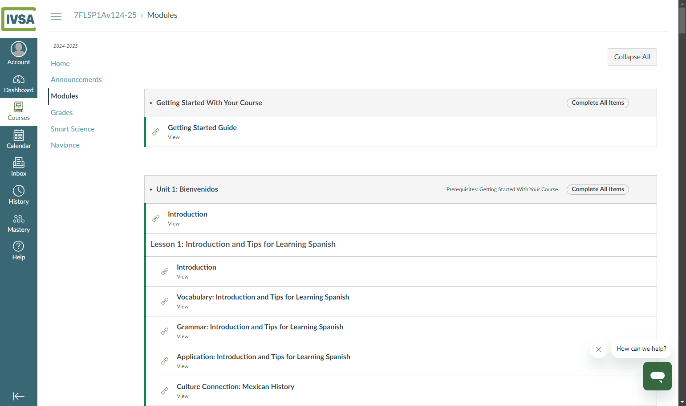The height and width of the screenshot is (406, 686).
Task: Click the 'How can we help?' chat message
Action: coord(641,349)
